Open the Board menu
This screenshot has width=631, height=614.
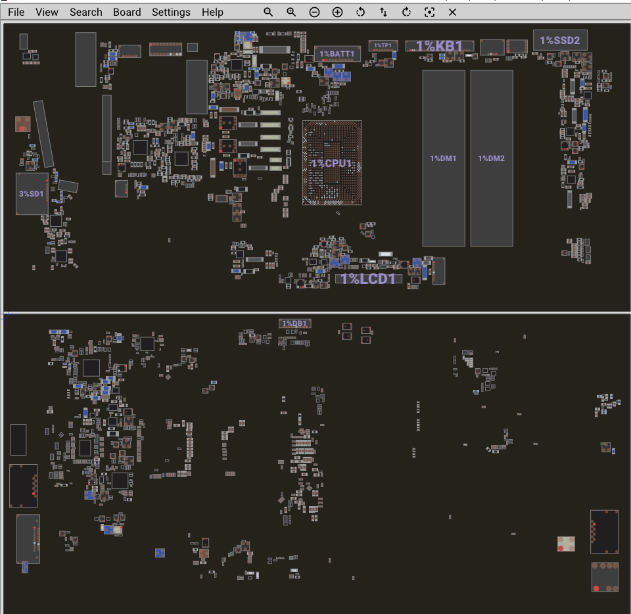(127, 12)
